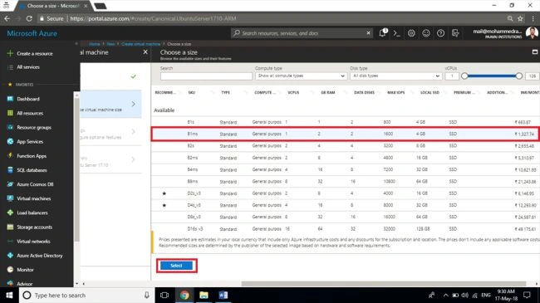Launch the Cloud Shell icon

coord(397,33)
